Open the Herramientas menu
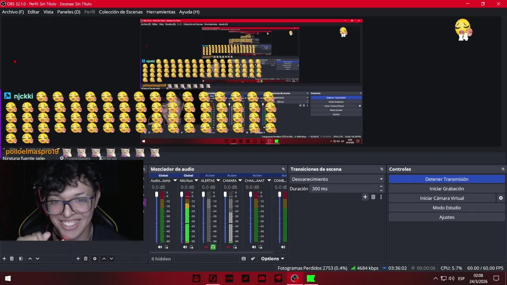 [x=161, y=12]
